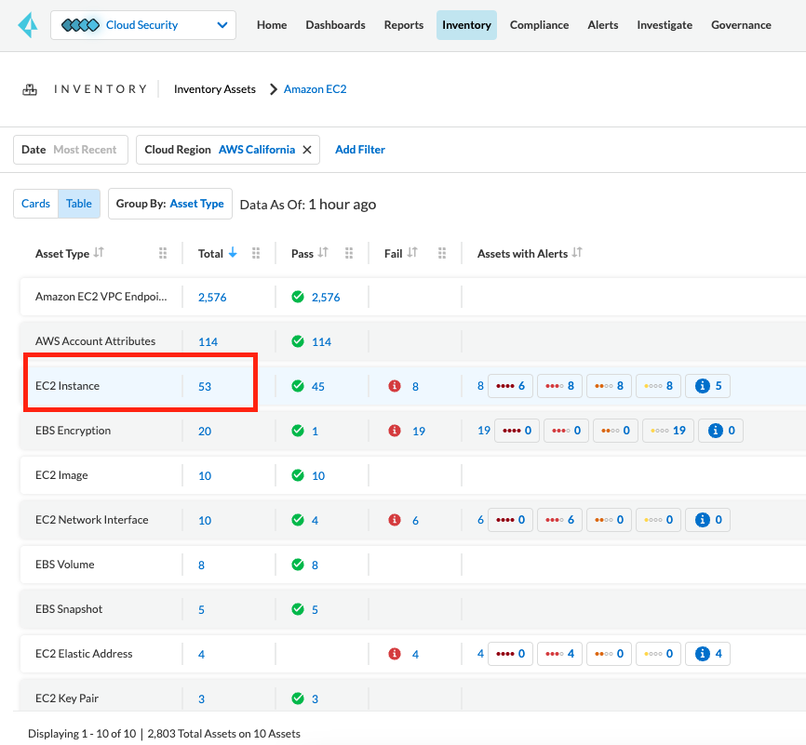Click the Prisma Cloud logo icon
The height and width of the screenshot is (745, 806).
(26, 25)
